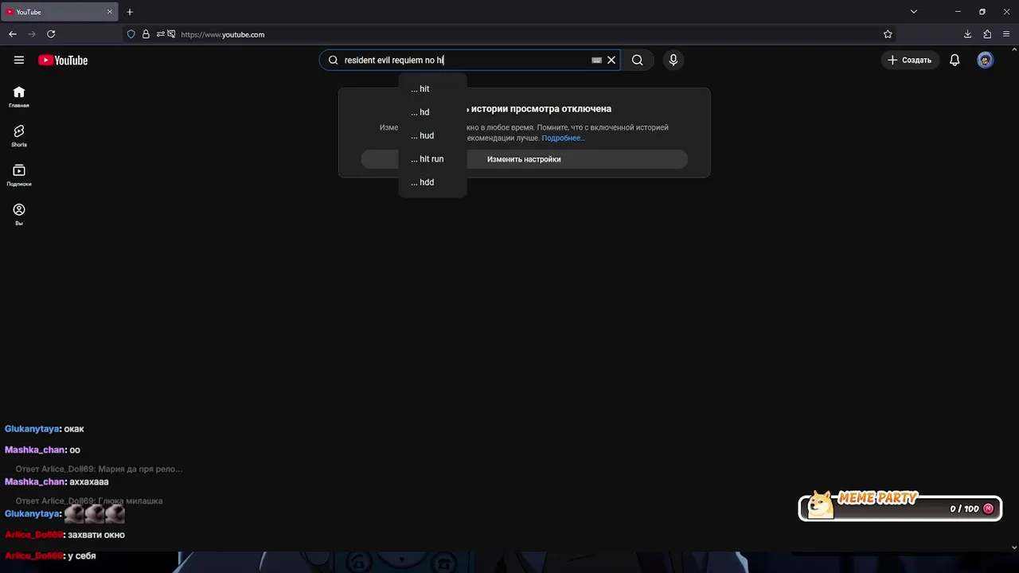The image size is (1019, 573).
Task: Go to the YouTube logo home link
Action: point(63,60)
